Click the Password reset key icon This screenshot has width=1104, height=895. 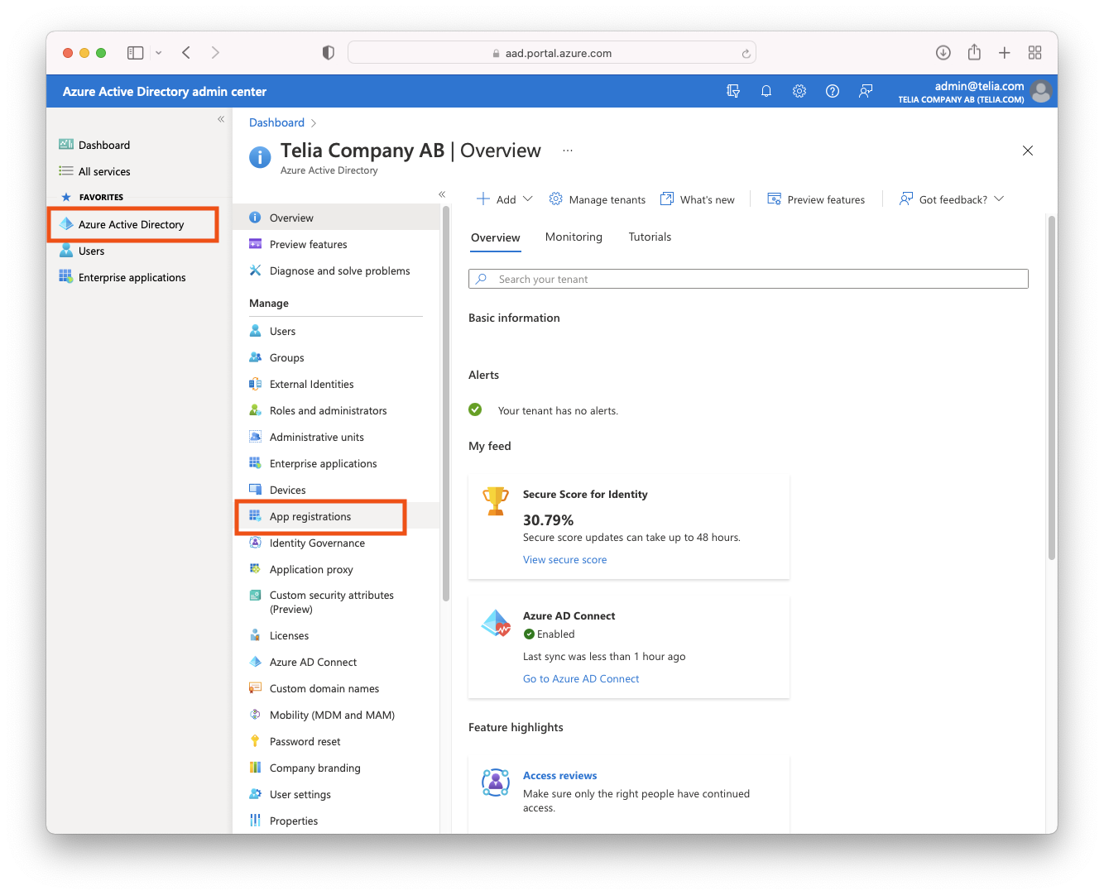coord(256,741)
